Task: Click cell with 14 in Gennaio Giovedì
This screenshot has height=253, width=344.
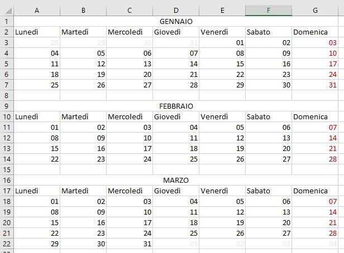Action: pyautogui.click(x=176, y=64)
